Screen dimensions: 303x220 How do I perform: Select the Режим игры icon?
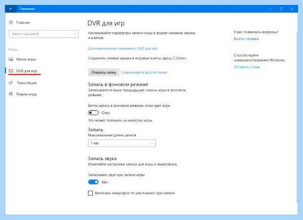(x=11, y=94)
